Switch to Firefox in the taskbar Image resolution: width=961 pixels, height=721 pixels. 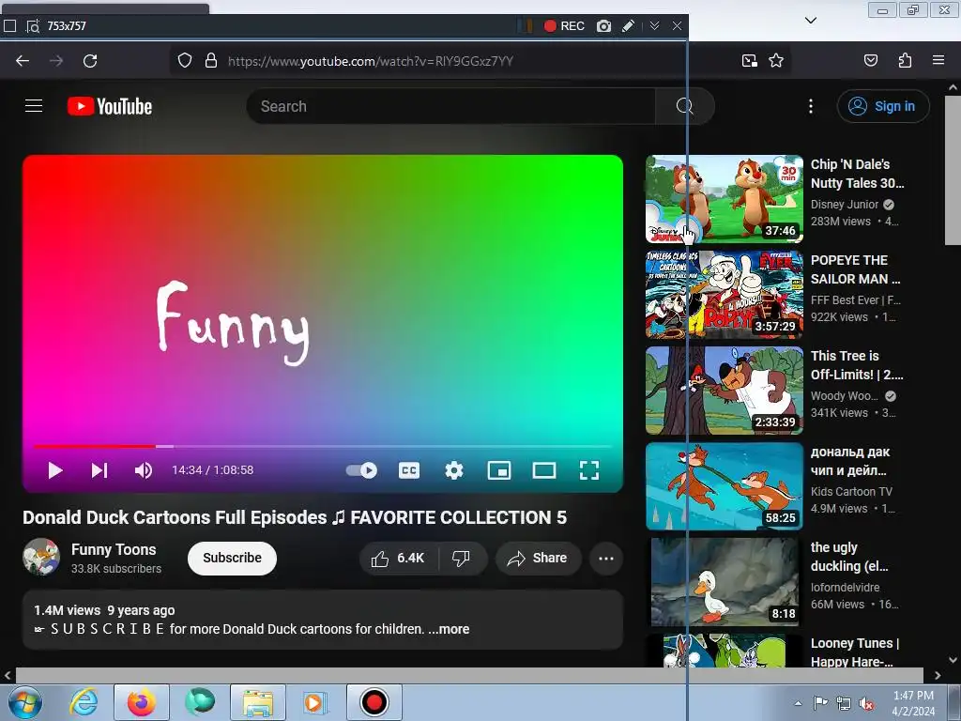(141, 702)
